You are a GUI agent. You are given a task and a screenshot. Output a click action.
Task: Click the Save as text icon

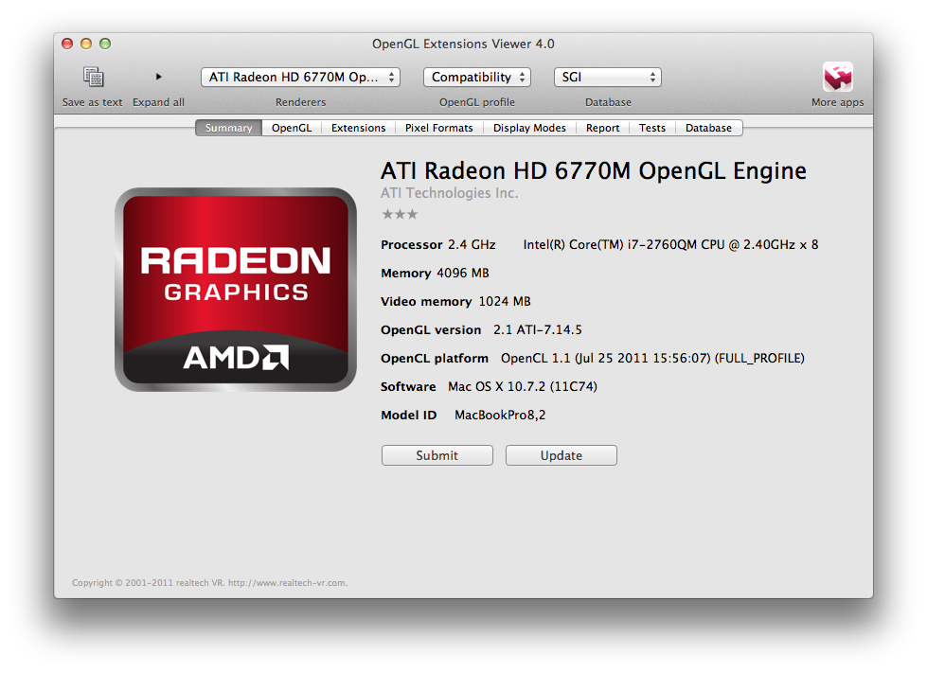pyautogui.click(x=93, y=77)
